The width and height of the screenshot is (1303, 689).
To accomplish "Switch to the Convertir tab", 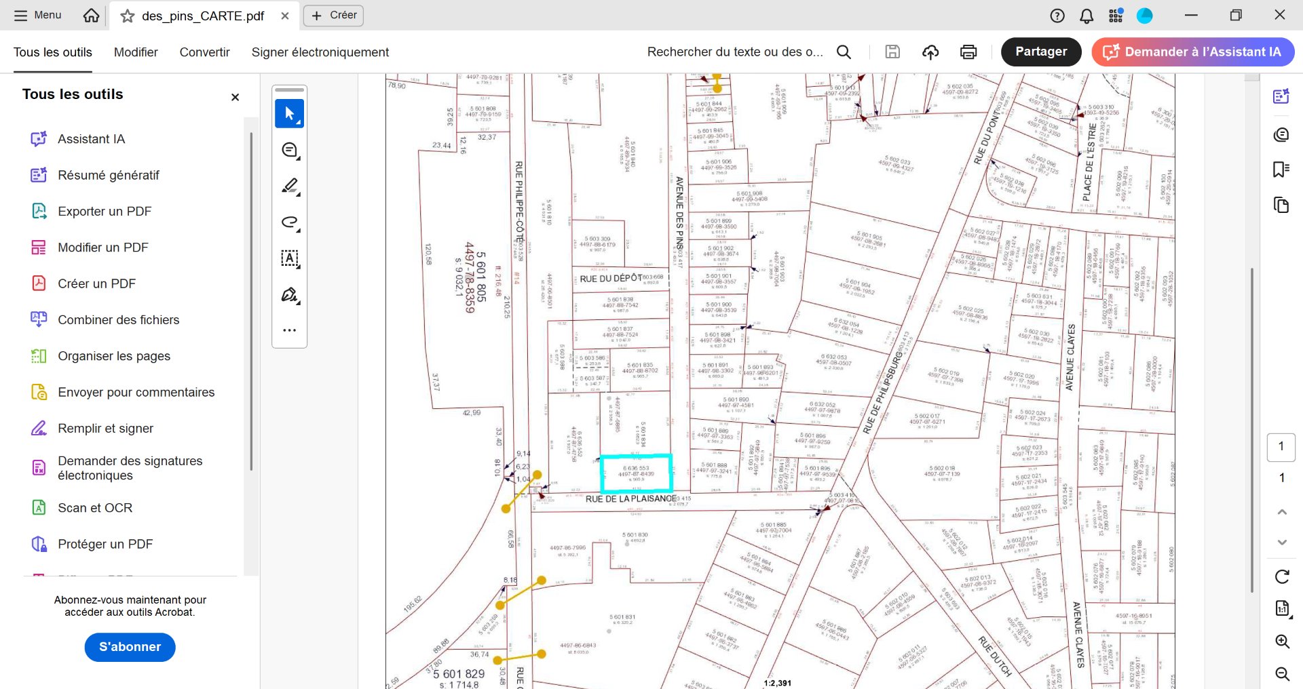I will click(204, 52).
